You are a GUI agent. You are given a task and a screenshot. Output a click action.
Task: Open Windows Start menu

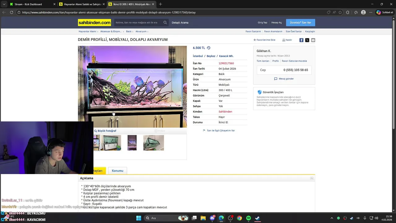tap(139, 218)
